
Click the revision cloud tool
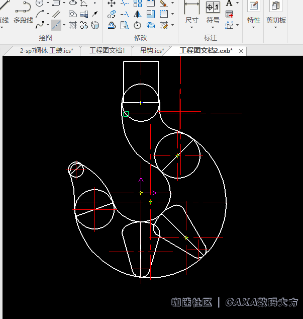pyautogui.click(x=84, y=25)
